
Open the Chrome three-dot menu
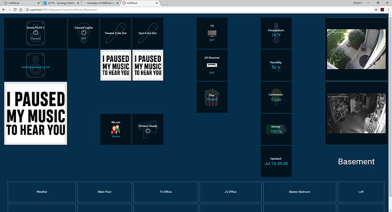click(x=388, y=10)
